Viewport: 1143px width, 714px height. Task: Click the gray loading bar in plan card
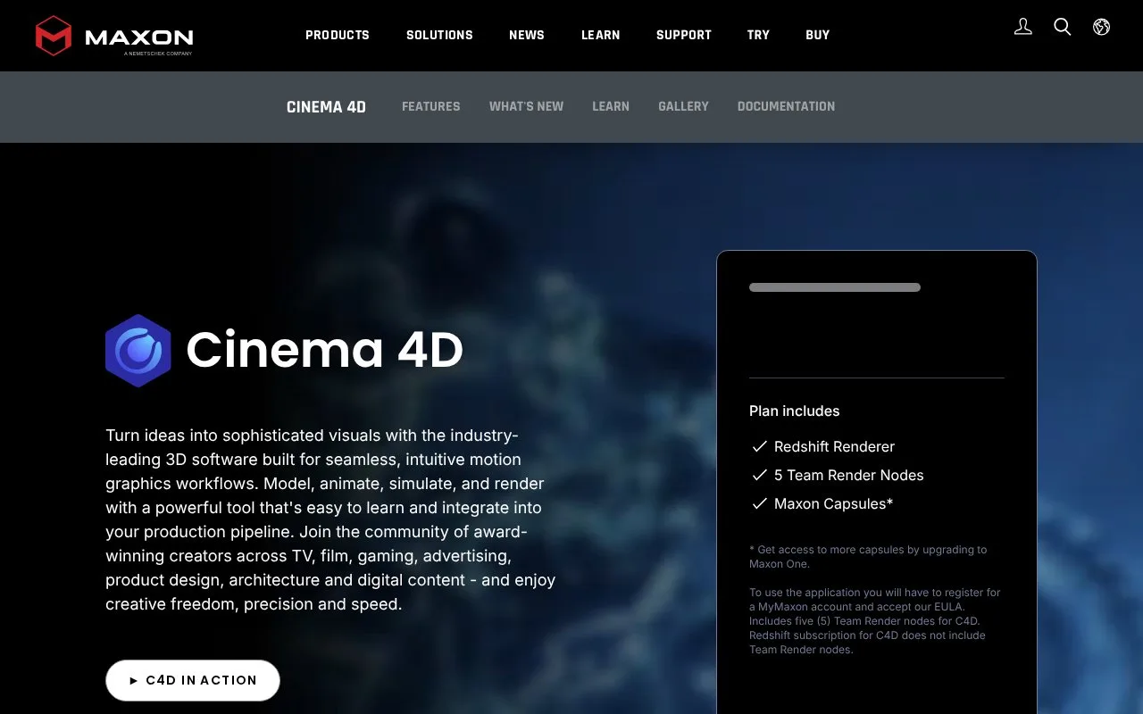coord(835,287)
